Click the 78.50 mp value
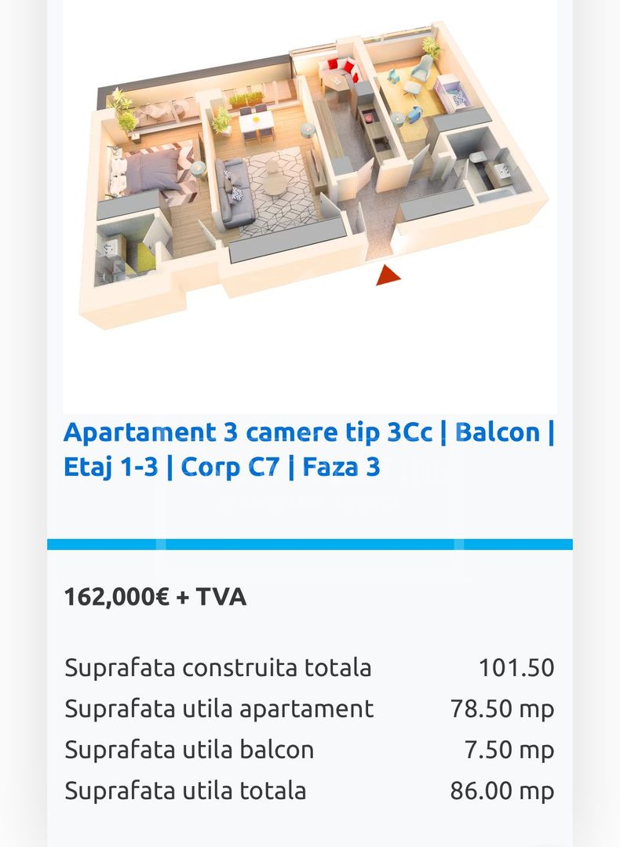The width and height of the screenshot is (620, 847). (502, 709)
